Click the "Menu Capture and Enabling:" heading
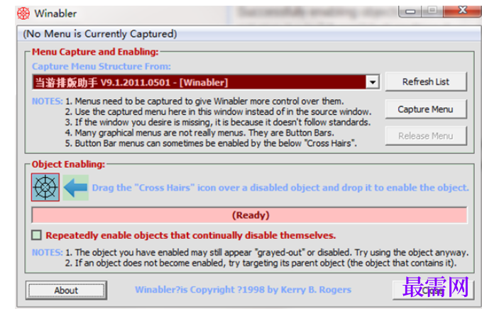482x309 pixels. point(95,52)
